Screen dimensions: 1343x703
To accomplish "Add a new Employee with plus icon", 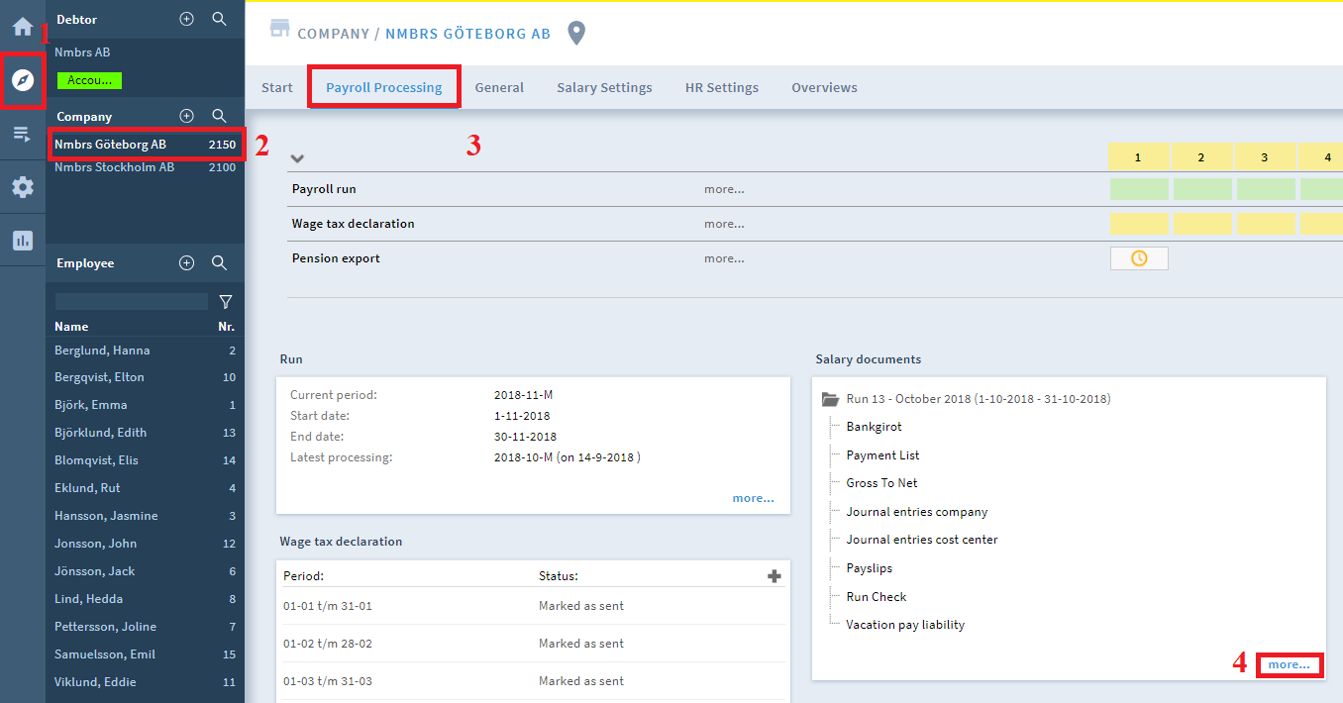I will [186, 262].
